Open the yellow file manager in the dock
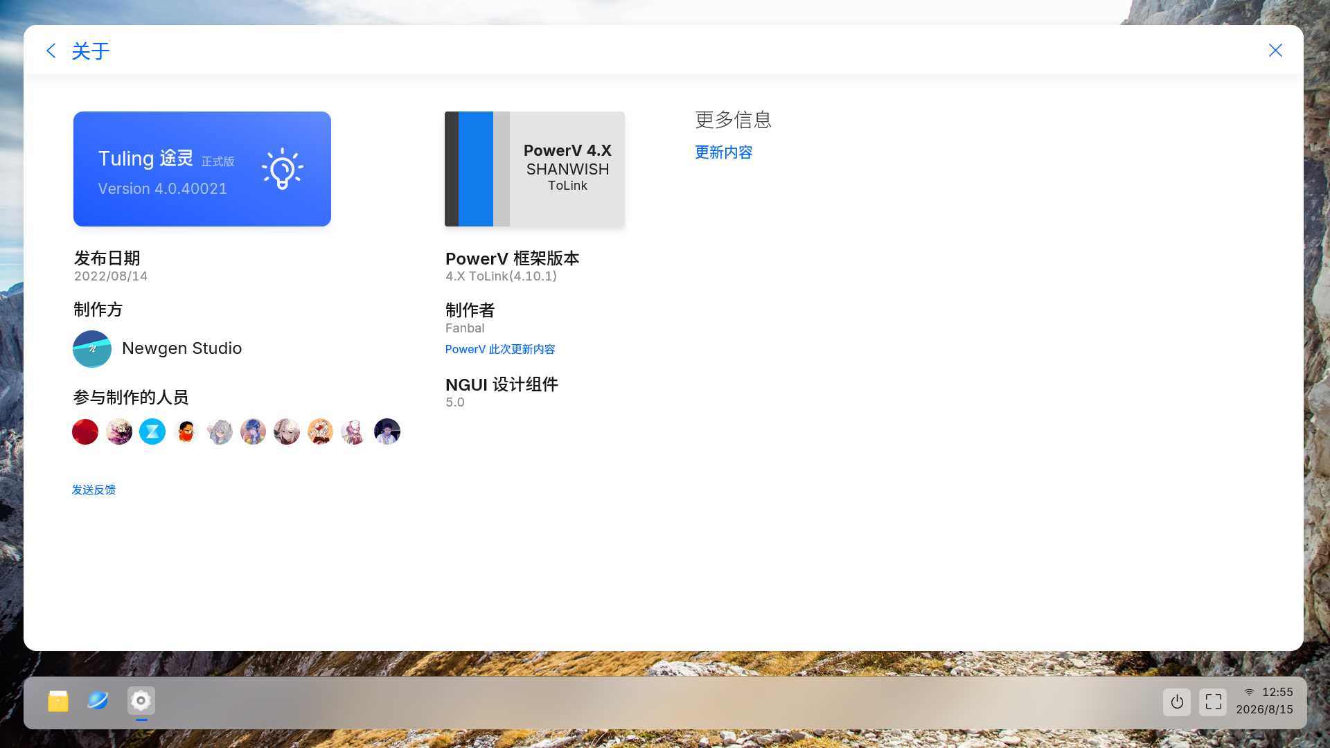1330x748 pixels. [x=58, y=701]
